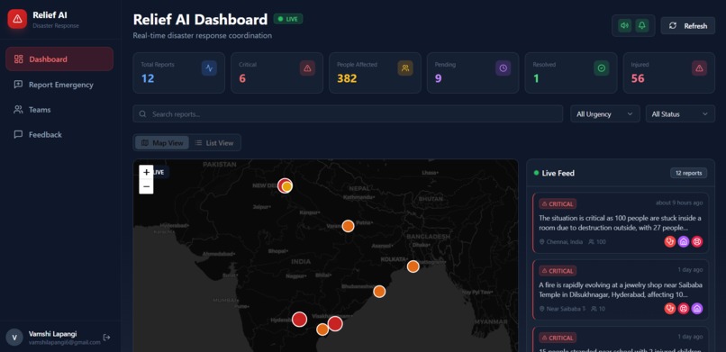Click the Relief AI warning logo

17,19
